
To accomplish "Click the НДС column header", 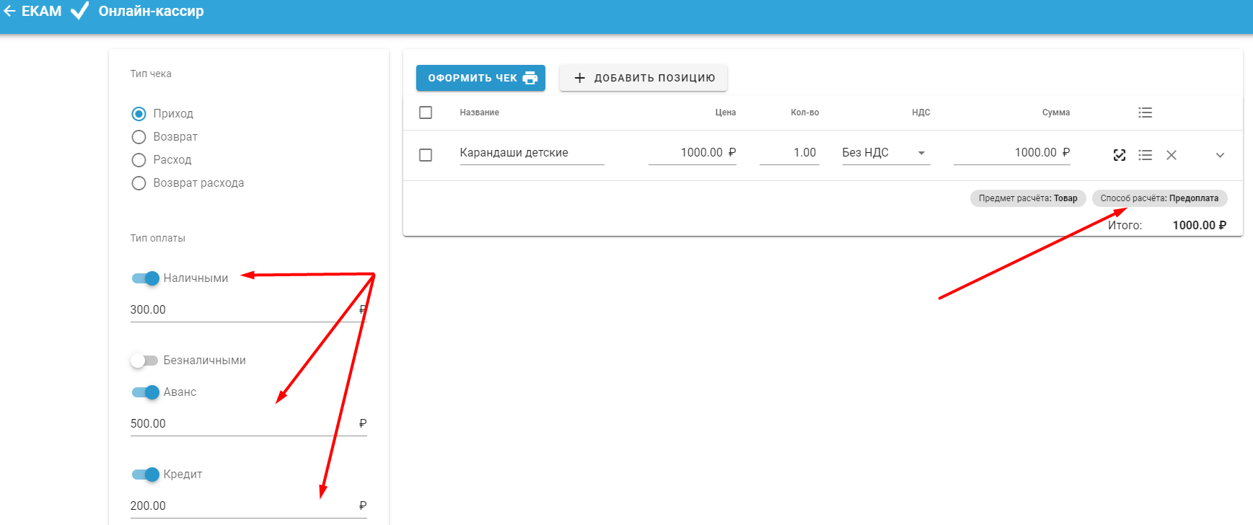I will point(921,112).
